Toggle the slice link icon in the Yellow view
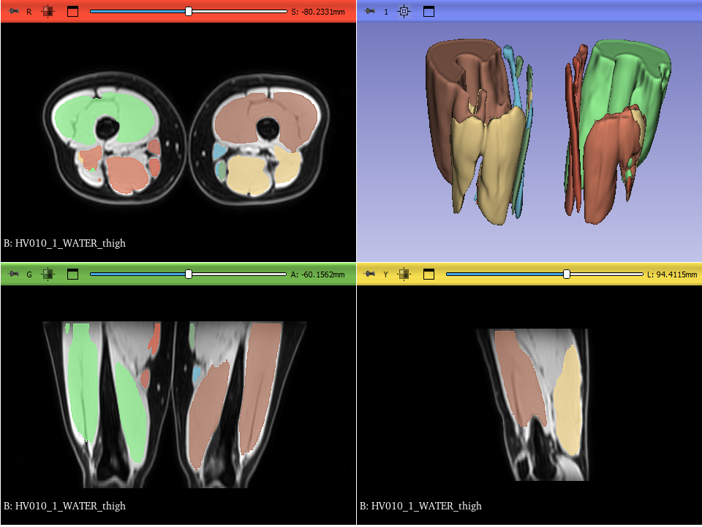This screenshot has width=702, height=527. coord(404,274)
